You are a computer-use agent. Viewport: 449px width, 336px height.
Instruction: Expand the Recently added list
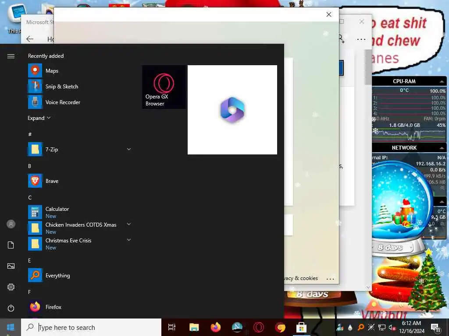(x=39, y=118)
